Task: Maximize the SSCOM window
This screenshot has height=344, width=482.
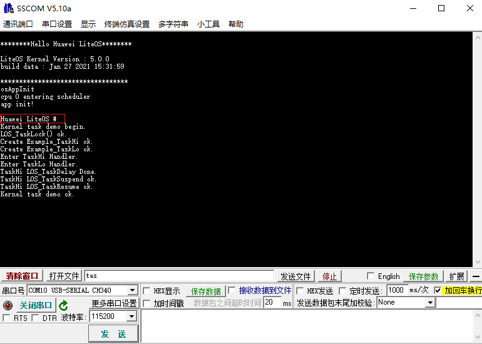Action: (x=441, y=8)
